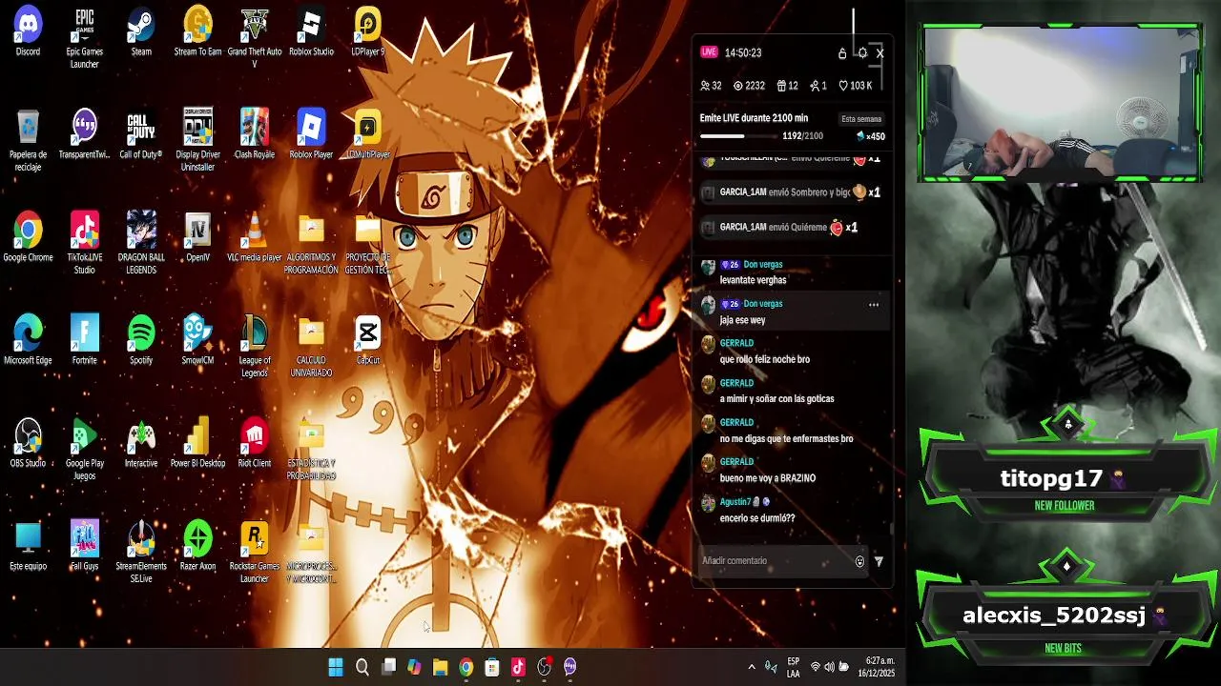This screenshot has width=1221, height=686.
Task: Open Roblox Studio desktop icon
Action: point(311,31)
